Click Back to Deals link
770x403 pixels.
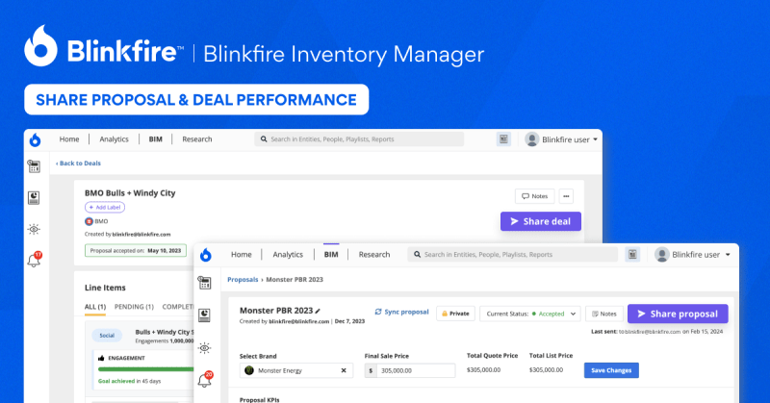[x=78, y=164]
